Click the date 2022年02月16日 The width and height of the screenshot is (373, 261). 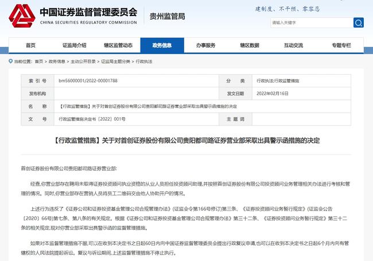pyautogui.click(x=273, y=94)
